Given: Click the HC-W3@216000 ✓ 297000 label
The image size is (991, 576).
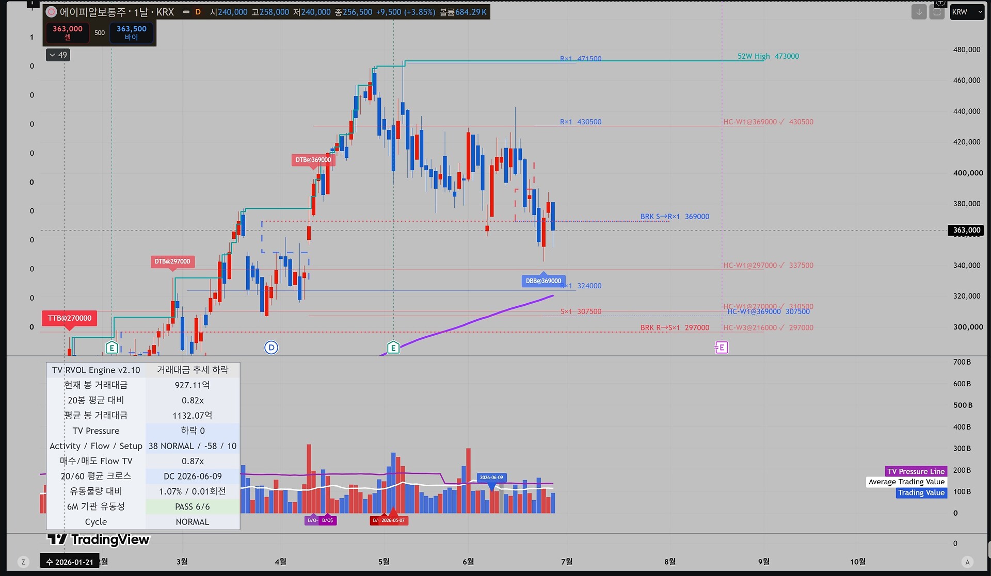Looking at the screenshot, I should [768, 327].
